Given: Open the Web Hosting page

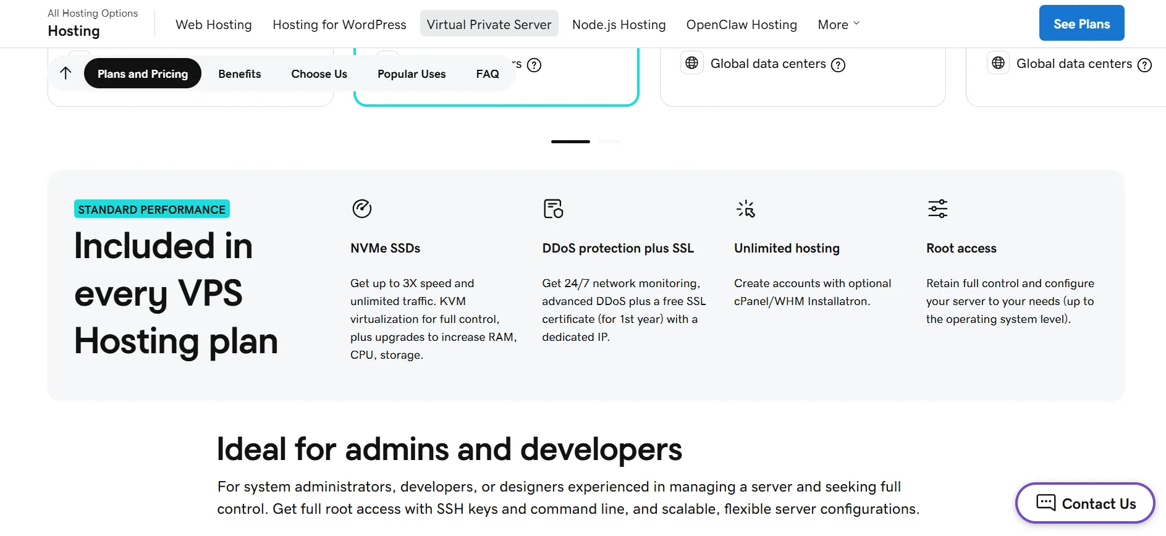Looking at the screenshot, I should pyautogui.click(x=214, y=24).
